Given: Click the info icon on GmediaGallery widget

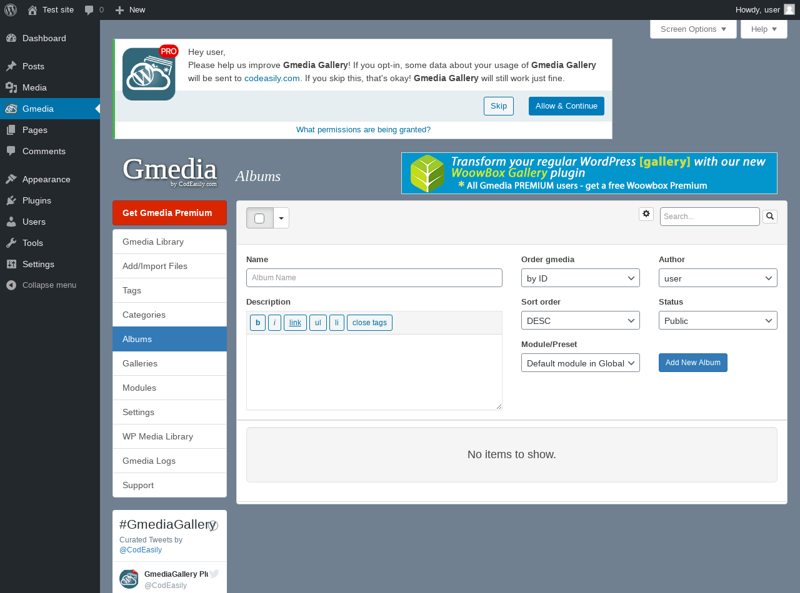Looking at the screenshot, I should (x=213, y=526).
